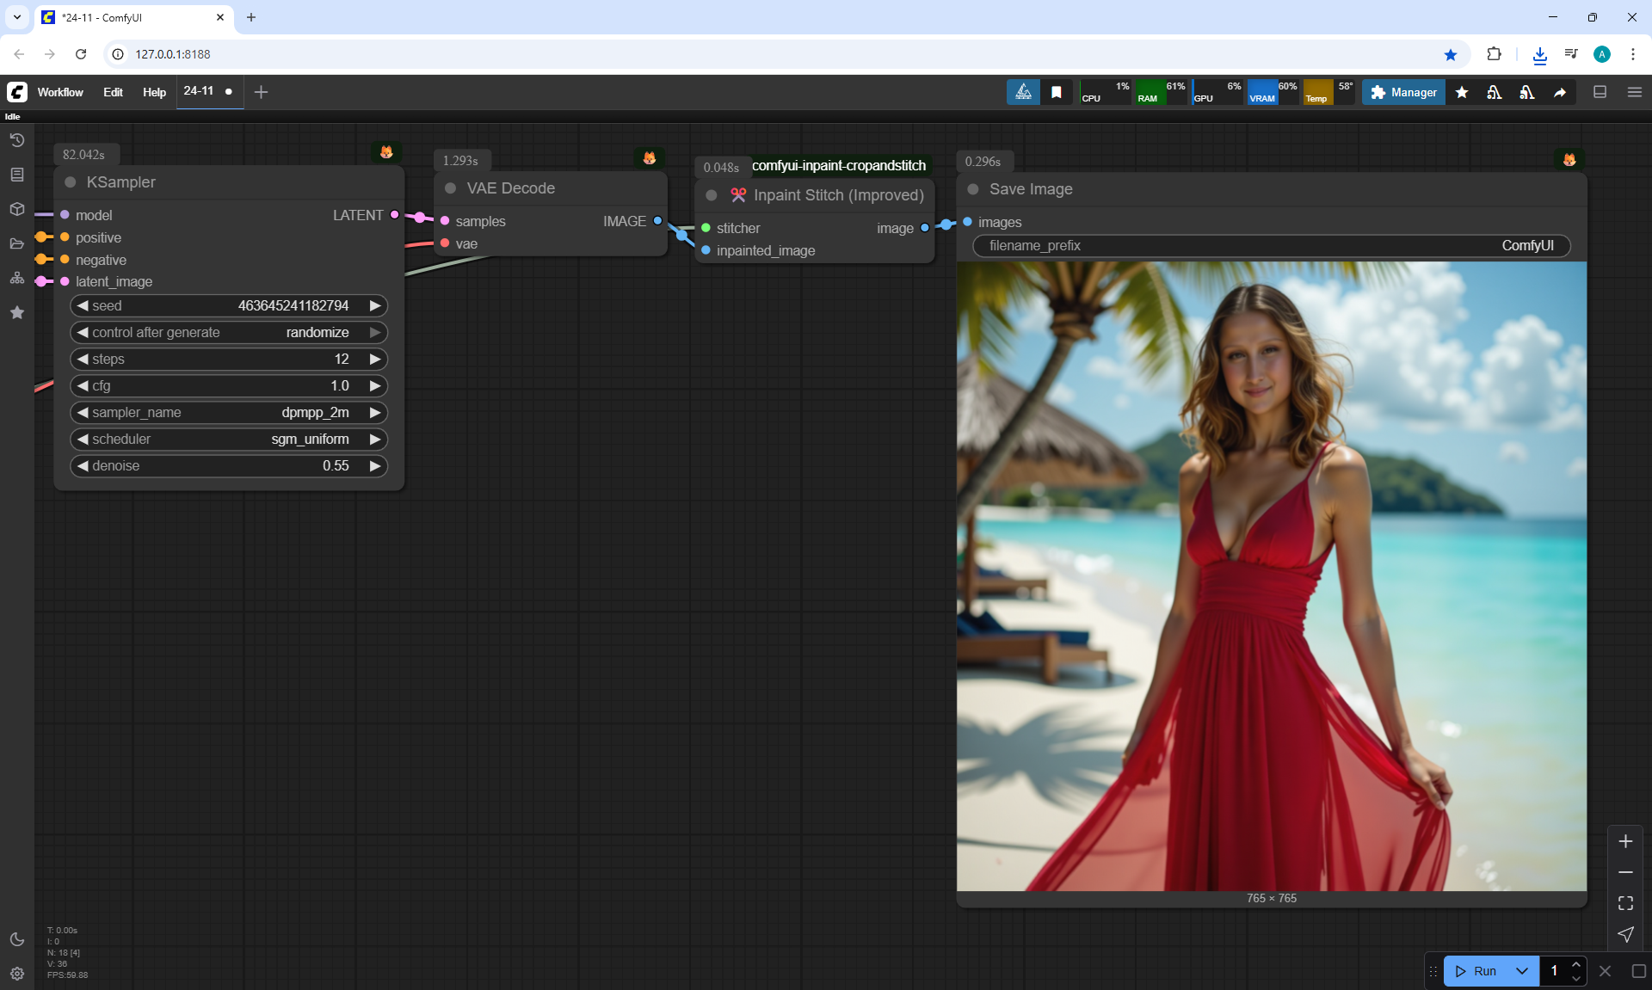Click the Manager button

tap(1403, 92)
